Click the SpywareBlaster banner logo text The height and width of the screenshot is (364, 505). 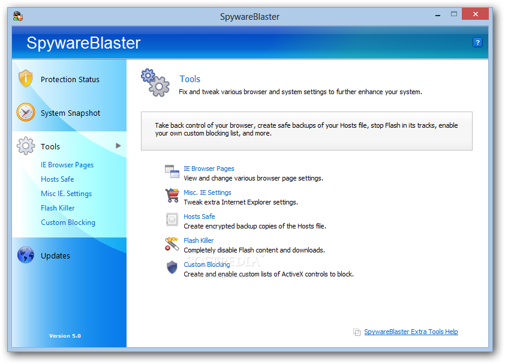[83, 43]
